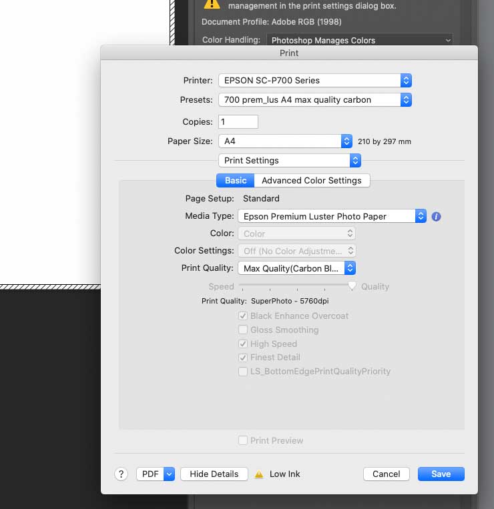Screen dimensions: 494x509
Task: Switch to Advanced Color Settings tab
Action: pyautogui.click(x=312, y=181)
